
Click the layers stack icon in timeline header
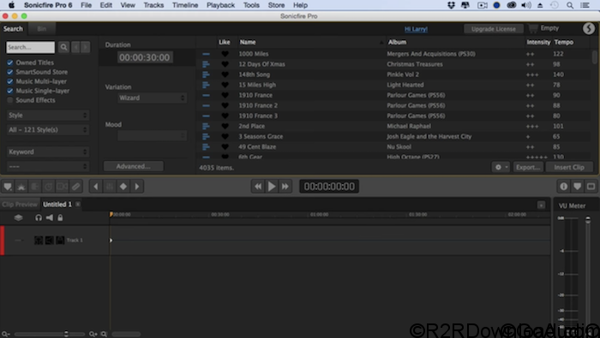[x=18, y=217]
